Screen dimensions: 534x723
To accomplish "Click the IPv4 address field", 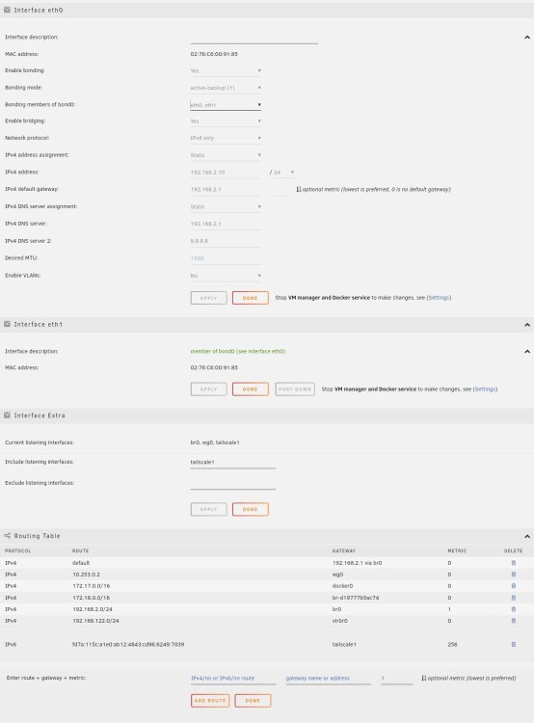I will click(x=226, y=173).
